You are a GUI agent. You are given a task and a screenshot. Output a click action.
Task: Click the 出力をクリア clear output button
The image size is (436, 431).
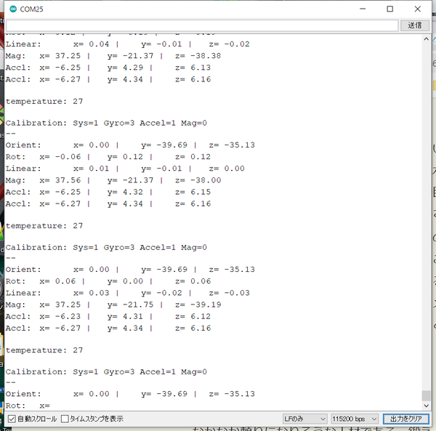405,419
